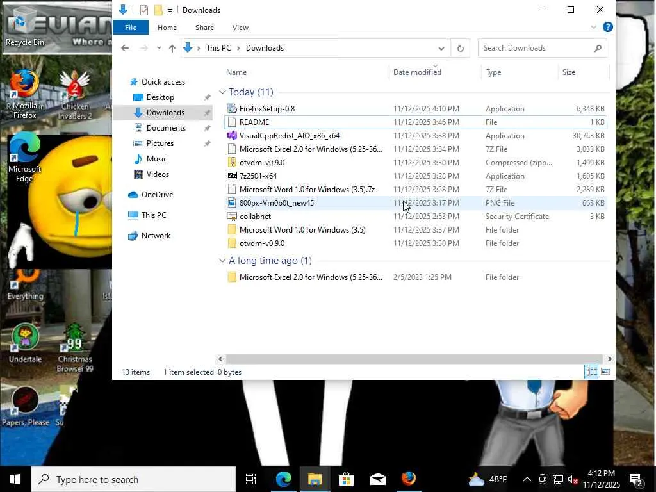Select the collabnet certificate icon
This screenshot has width=656, height=492.
tap(232, 217)
